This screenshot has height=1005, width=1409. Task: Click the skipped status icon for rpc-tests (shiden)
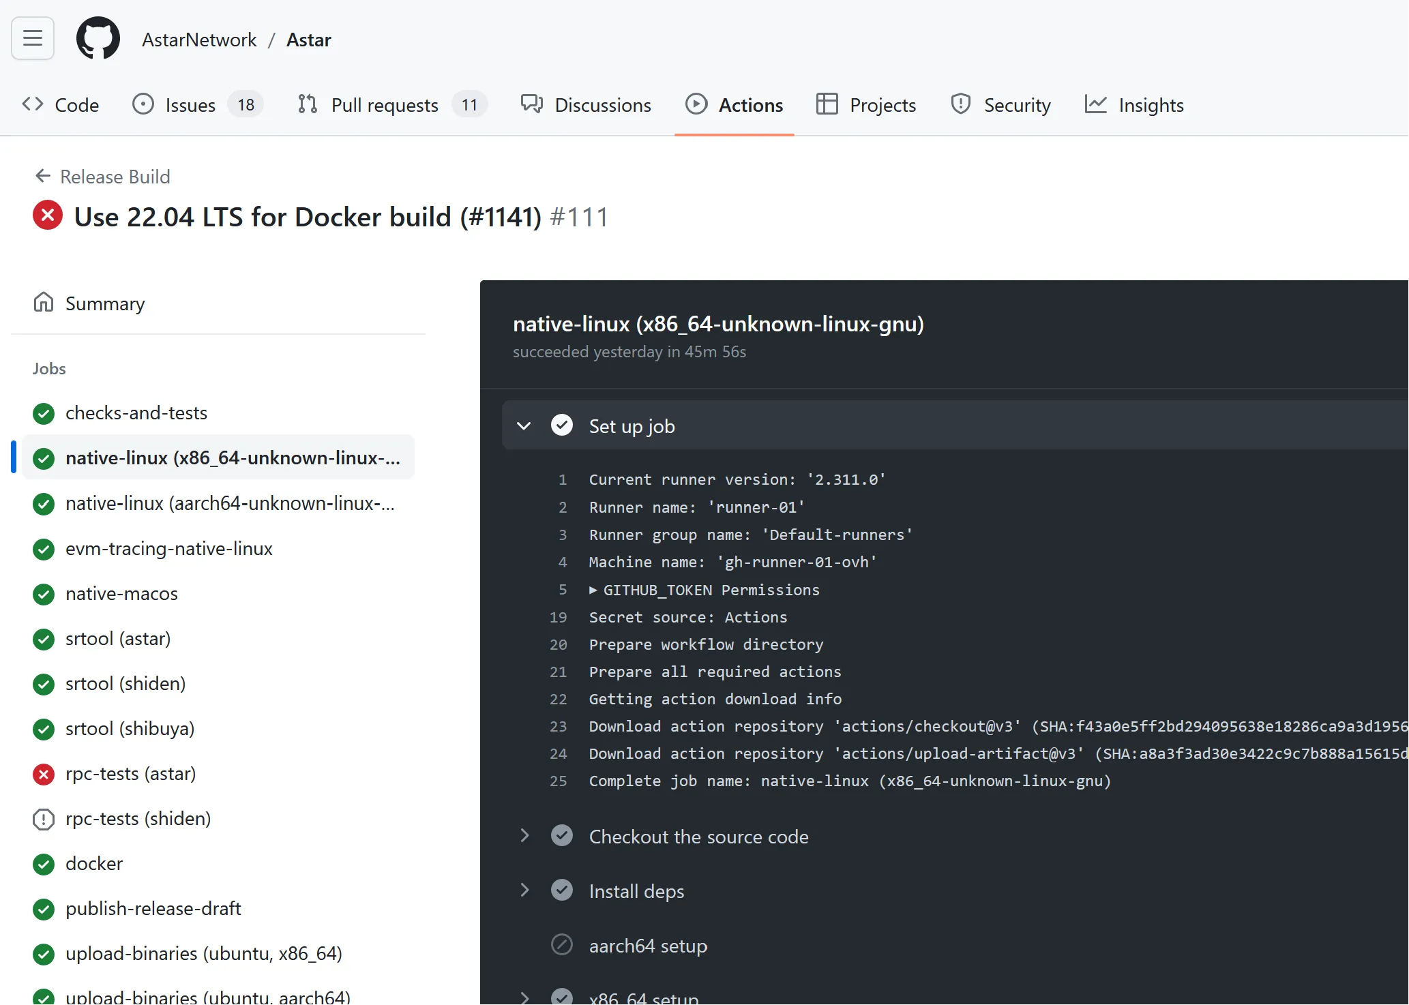(44, 819)
